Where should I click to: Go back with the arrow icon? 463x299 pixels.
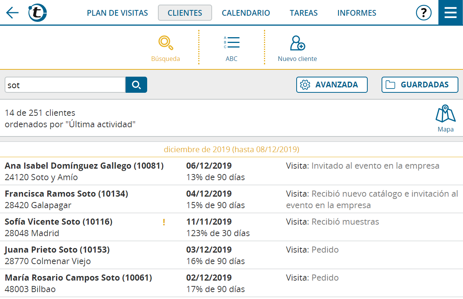click(12, 13)
